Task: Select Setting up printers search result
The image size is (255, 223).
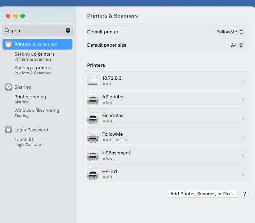Action: (34, 56)
